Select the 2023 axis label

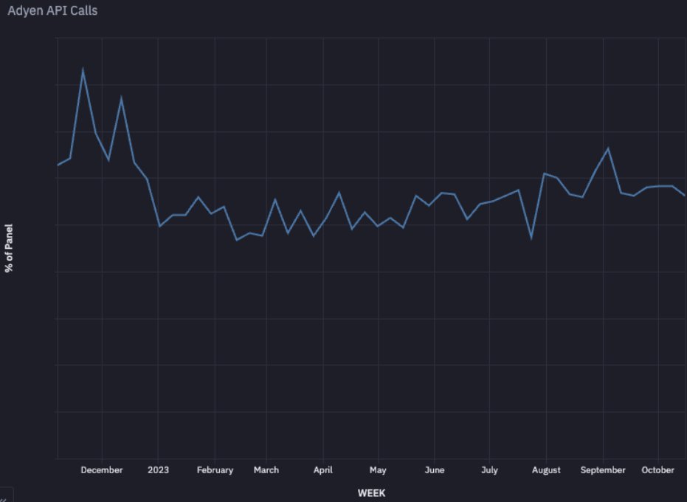(x=159, y=470)
